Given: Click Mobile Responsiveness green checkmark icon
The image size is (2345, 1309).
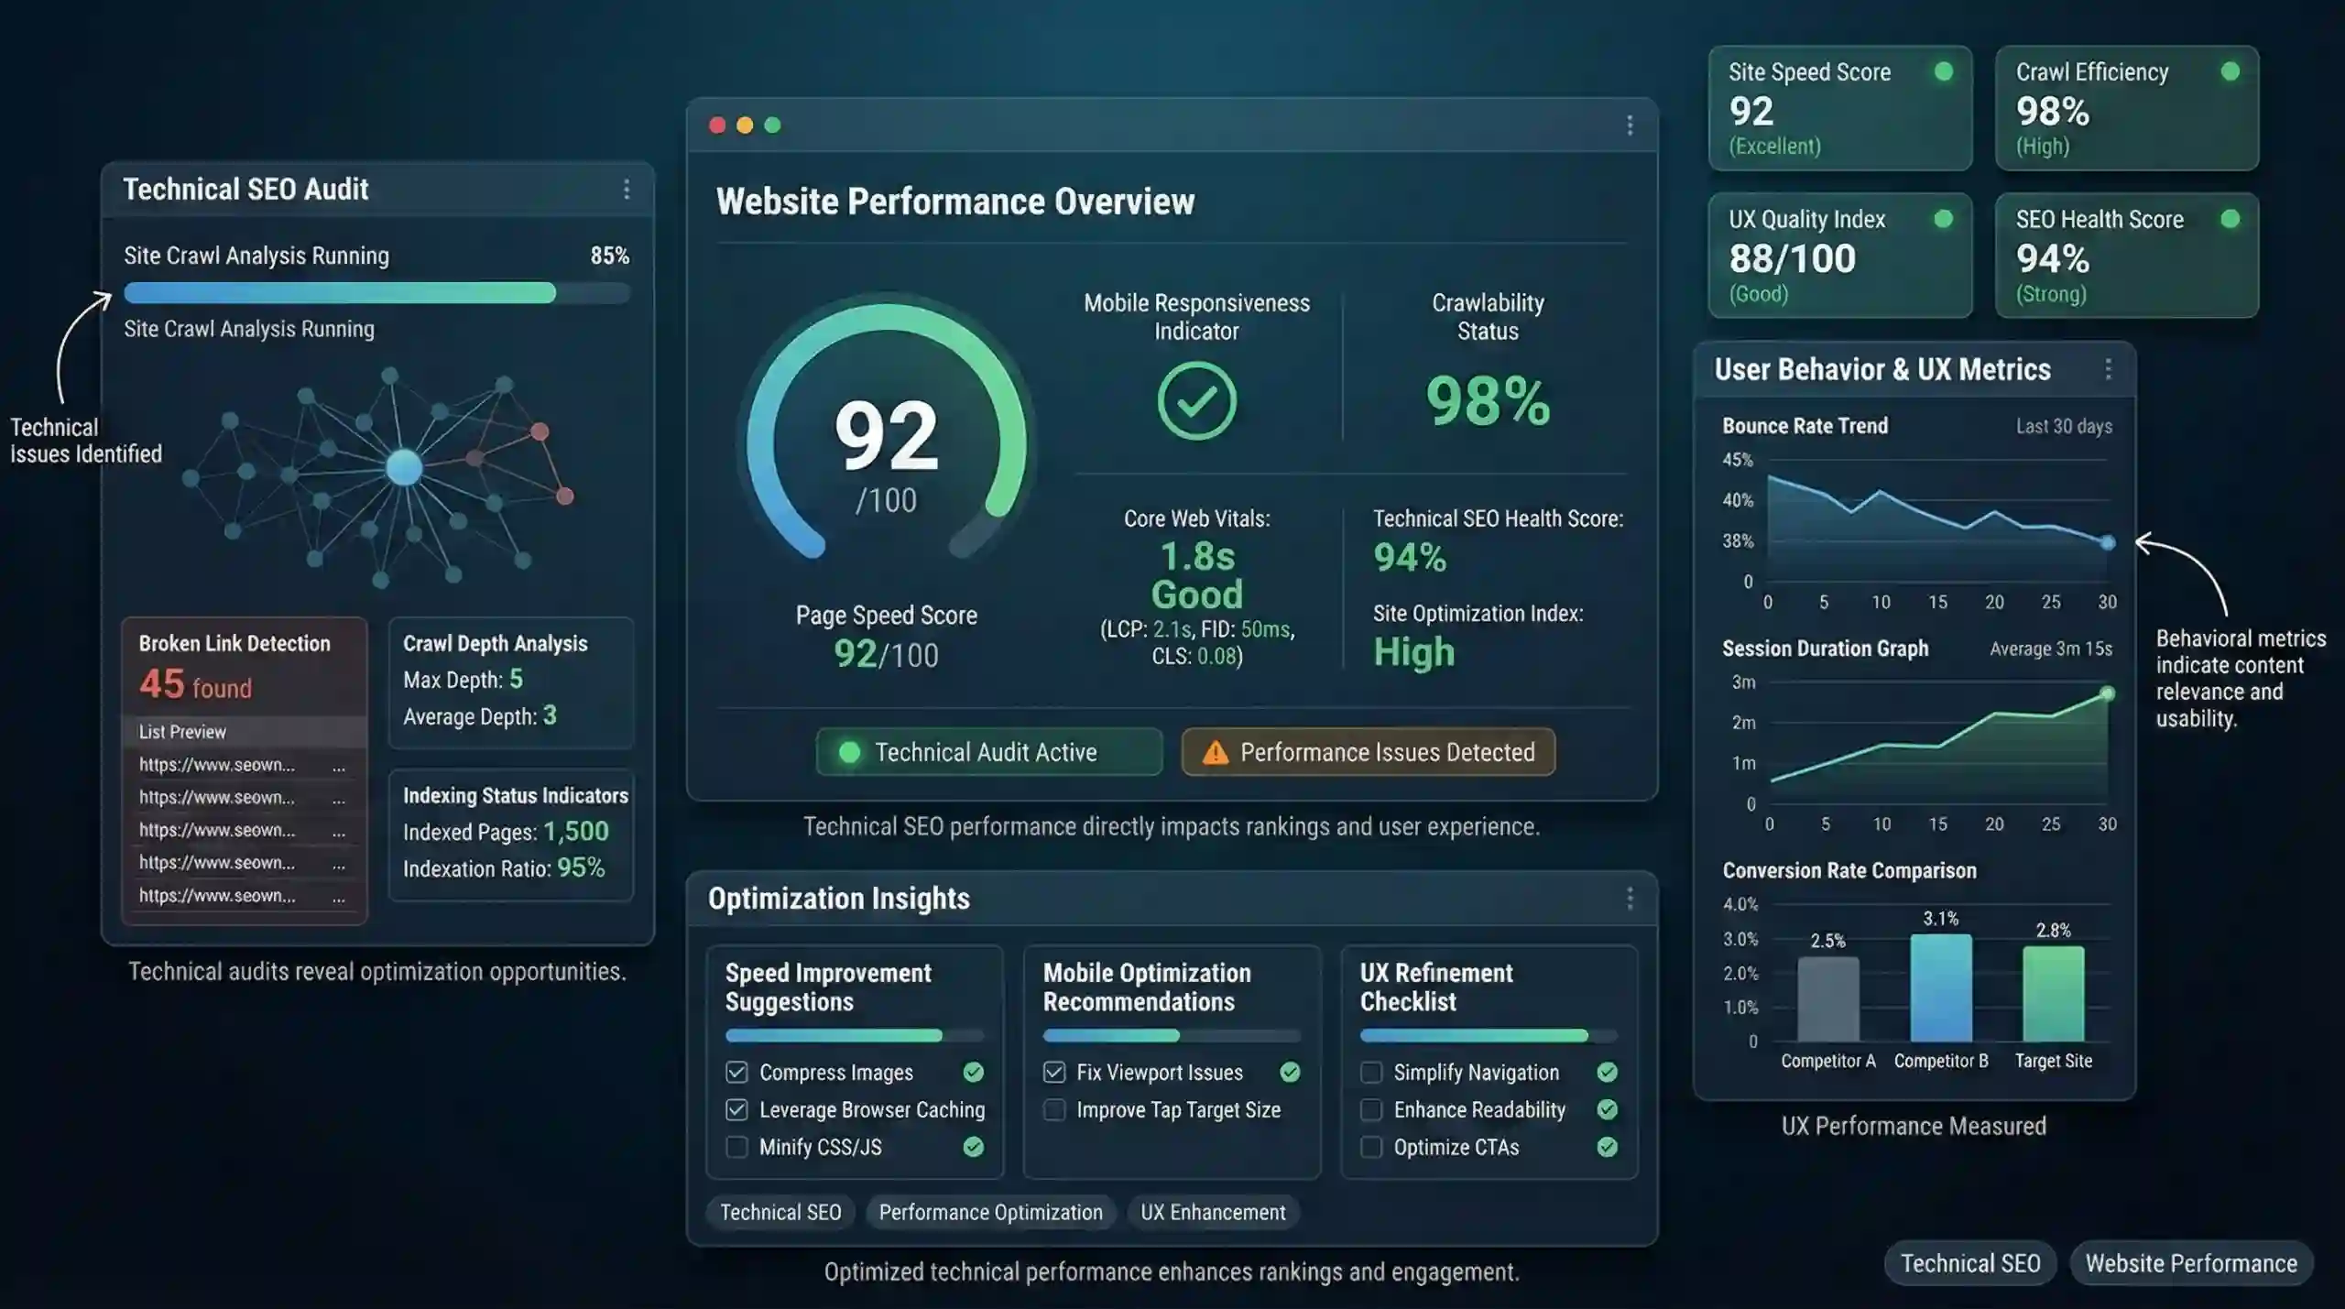Looking at the screenshot, I should point(1196,401).
